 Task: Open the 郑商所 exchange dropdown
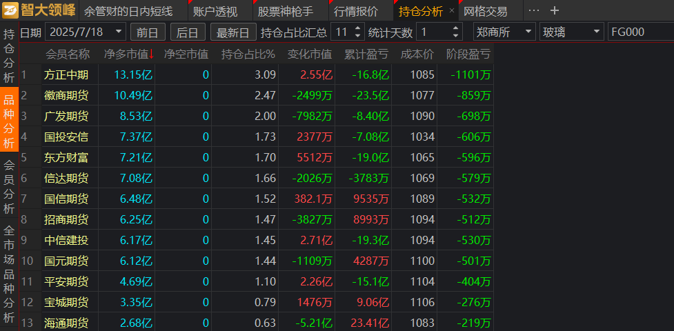pyautogui.click(x=505, y=32)
